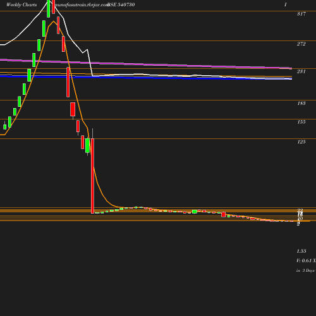The width and height of the screenshot is (316, 316).
Task: Click the "in 3 Days" text
Action: 305,270
